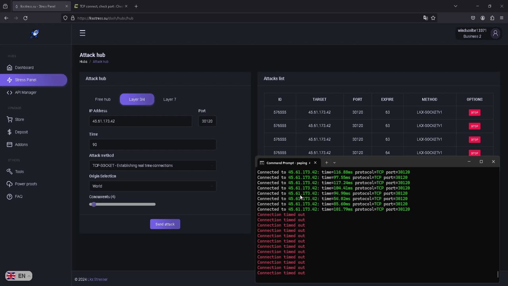Bookmark this page with the star icon
Screen dimensions: 508x286
tap(433, 18)
